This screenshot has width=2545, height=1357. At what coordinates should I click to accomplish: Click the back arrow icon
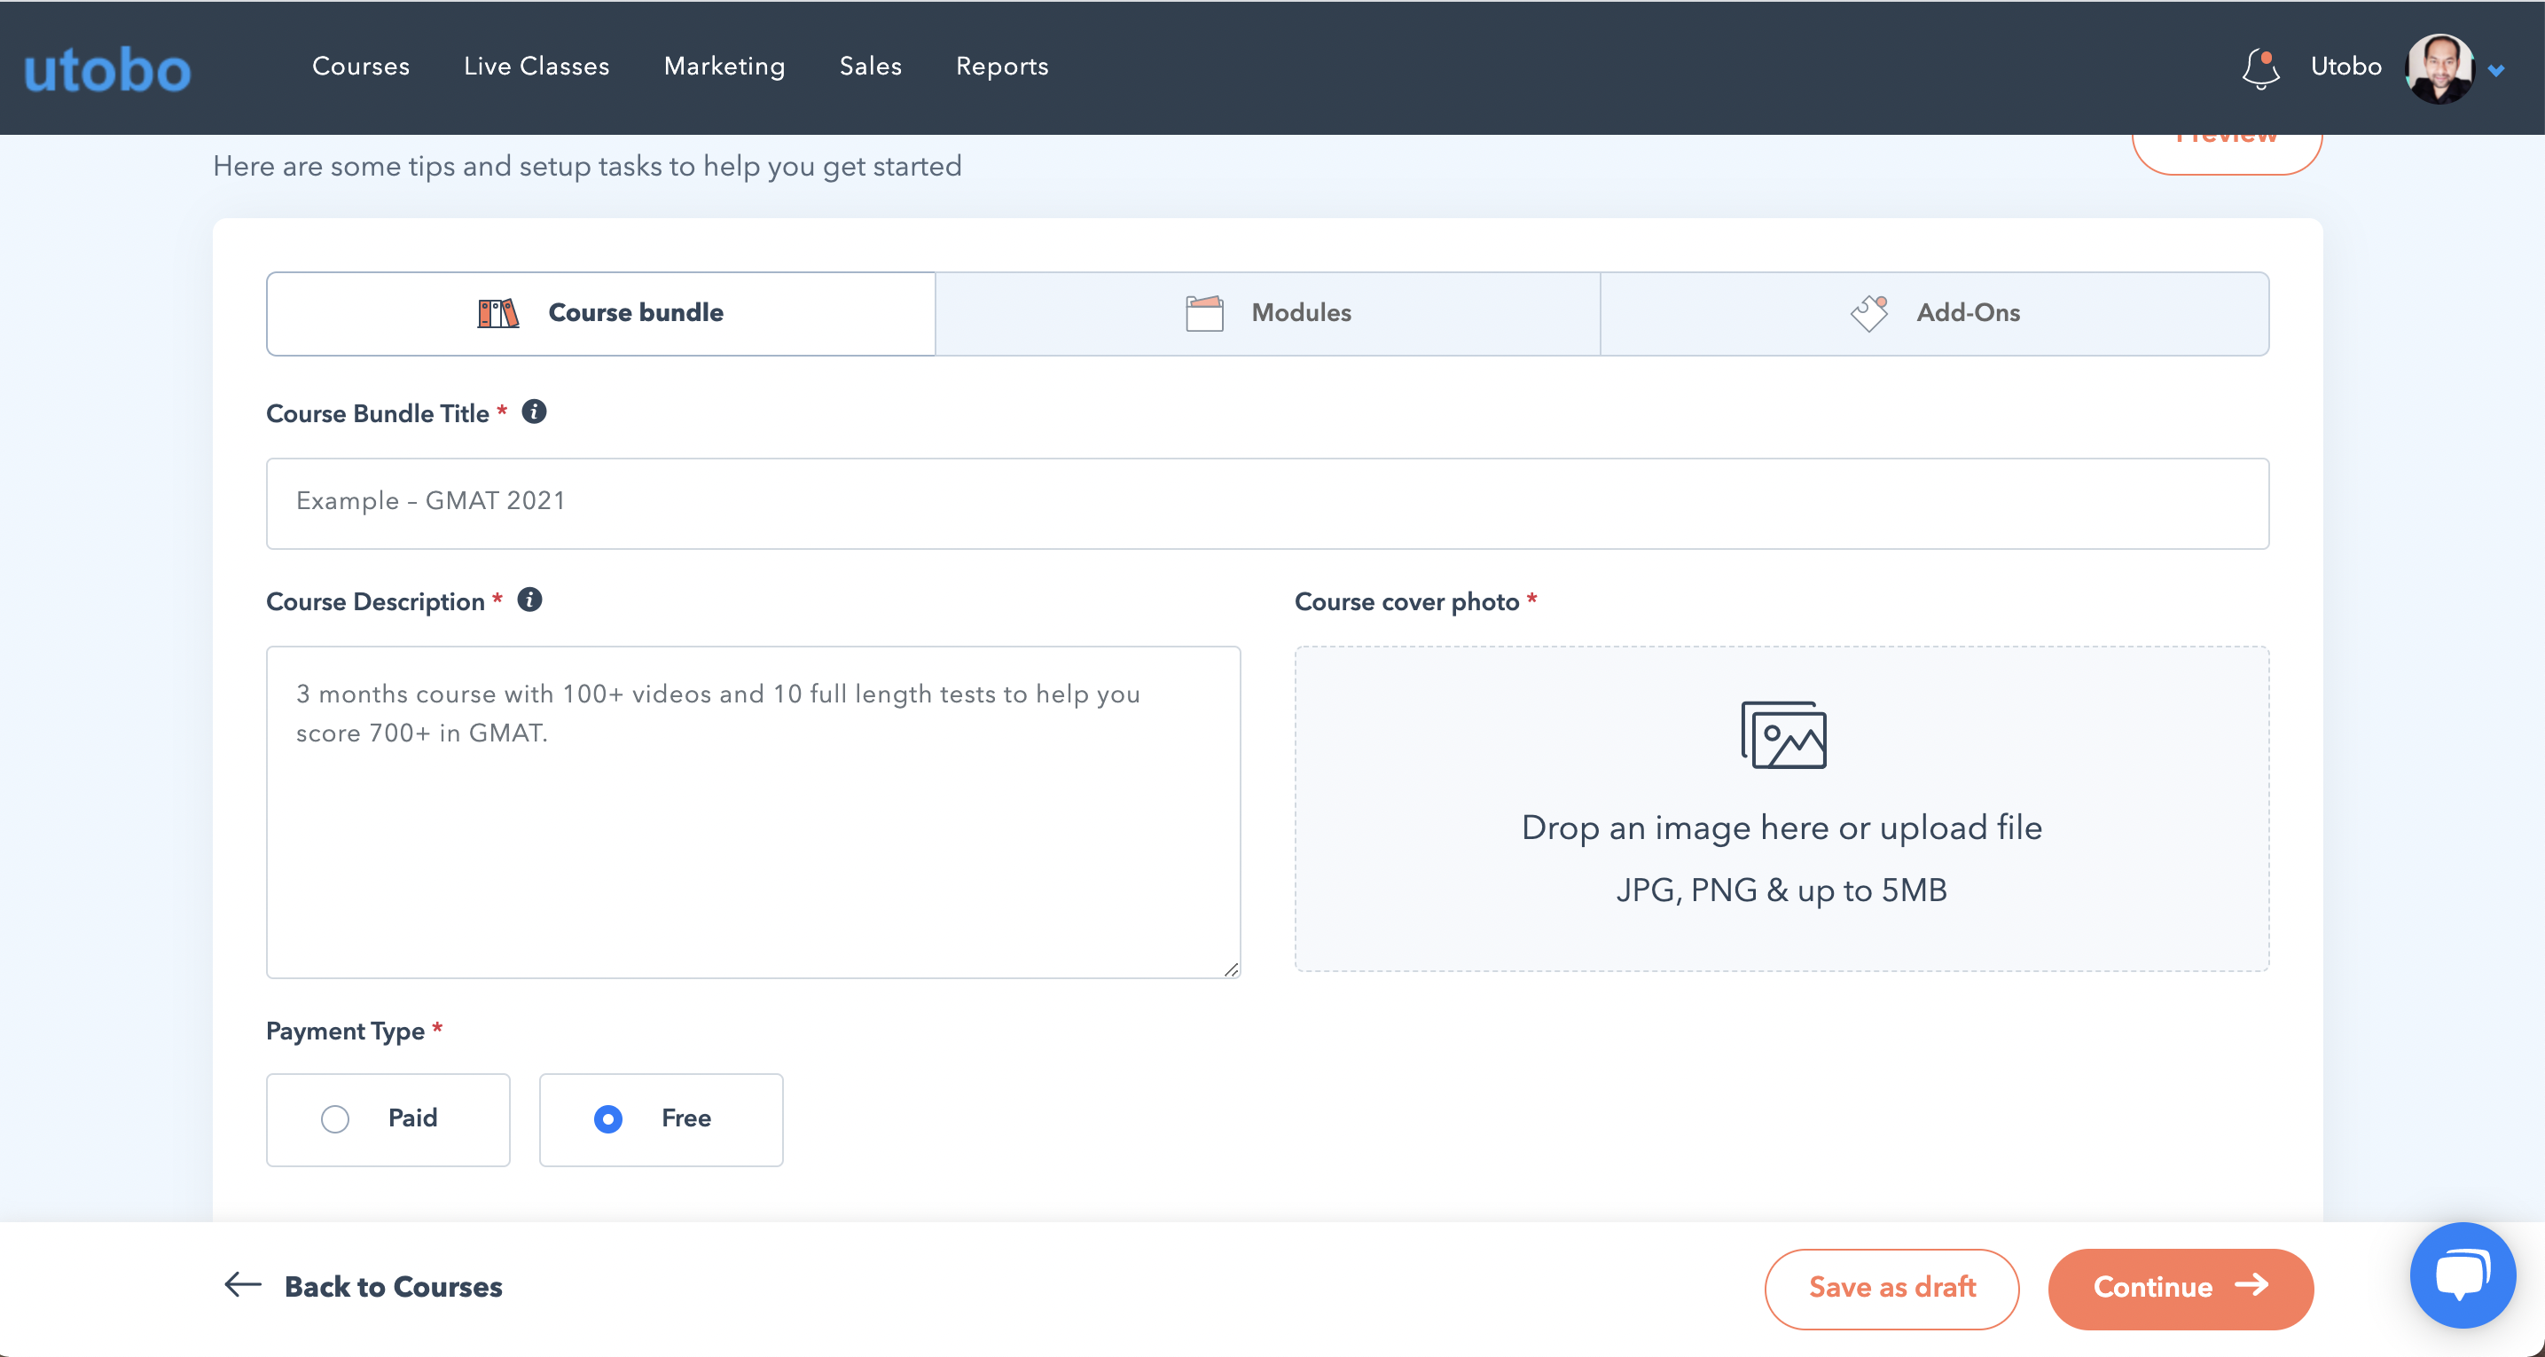[242, 1285]
